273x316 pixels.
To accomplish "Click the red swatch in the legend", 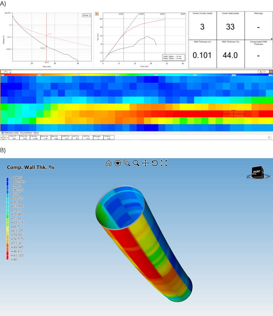I will [8, 257].
